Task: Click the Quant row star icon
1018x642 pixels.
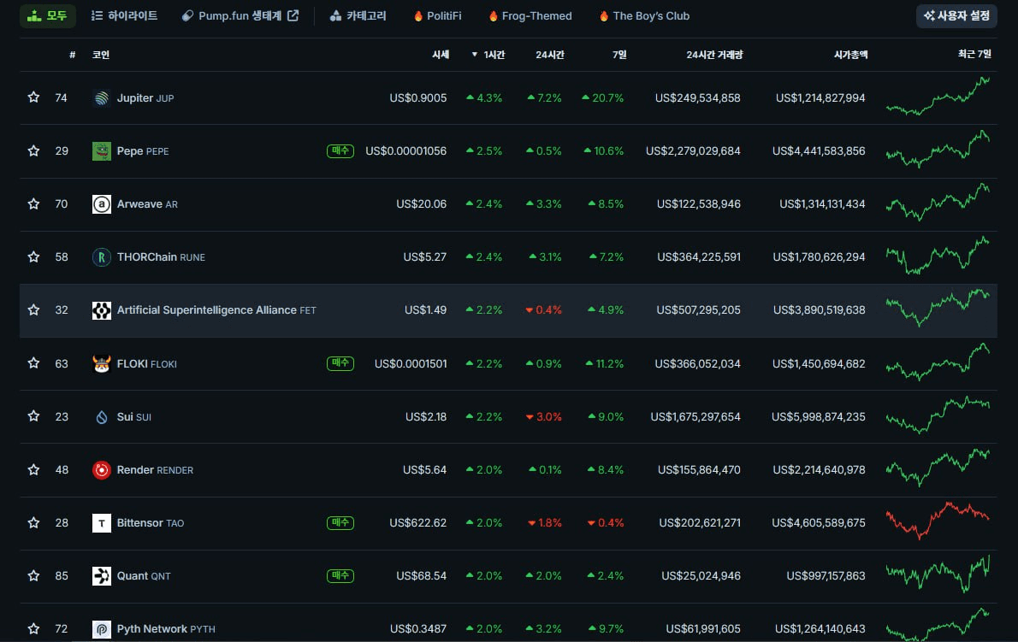Action: pos(33,576)
